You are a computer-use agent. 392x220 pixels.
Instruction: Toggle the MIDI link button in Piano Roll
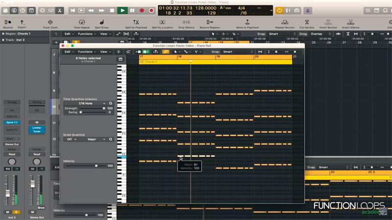pos(166,52)
